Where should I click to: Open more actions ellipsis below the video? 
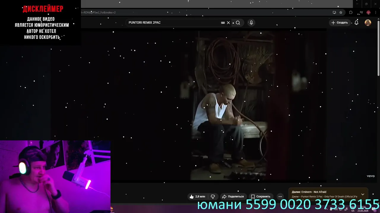point(280,196)
